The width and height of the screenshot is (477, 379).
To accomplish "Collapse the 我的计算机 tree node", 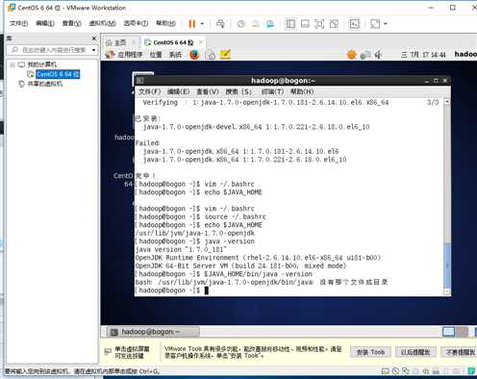I will click(x=13, y=64).
